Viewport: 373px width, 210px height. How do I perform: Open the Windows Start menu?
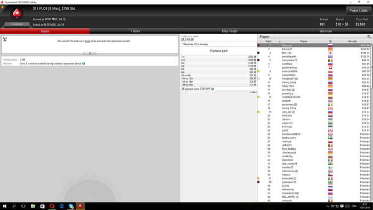[4, 206]
